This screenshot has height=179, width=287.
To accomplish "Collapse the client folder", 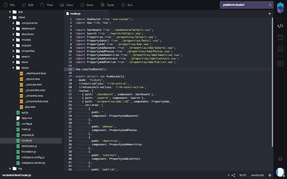I will pos(10,17).
